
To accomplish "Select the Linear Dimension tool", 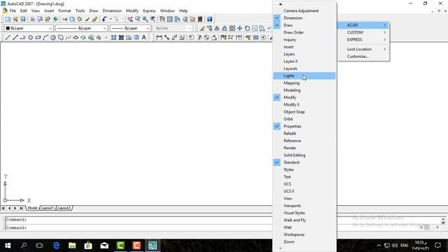I will [159, 37].
